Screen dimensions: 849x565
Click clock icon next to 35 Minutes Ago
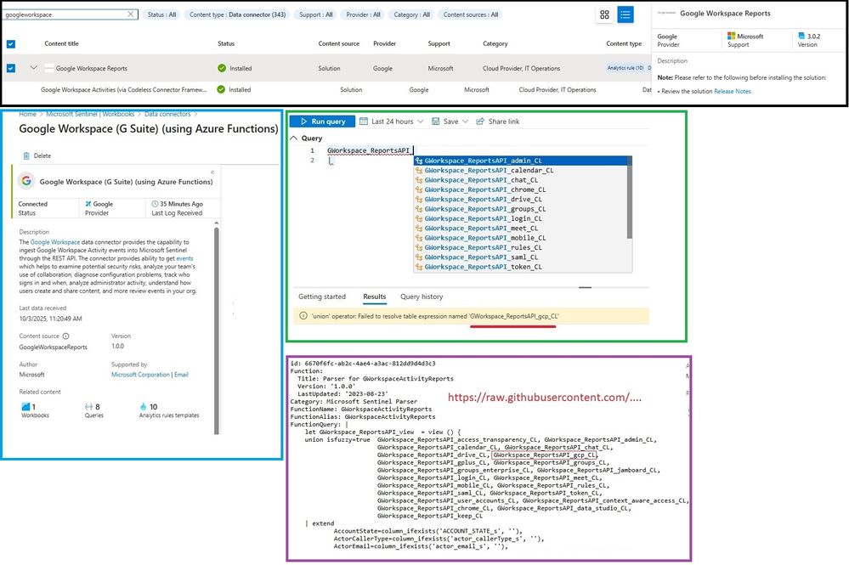(x=155, y=204)
